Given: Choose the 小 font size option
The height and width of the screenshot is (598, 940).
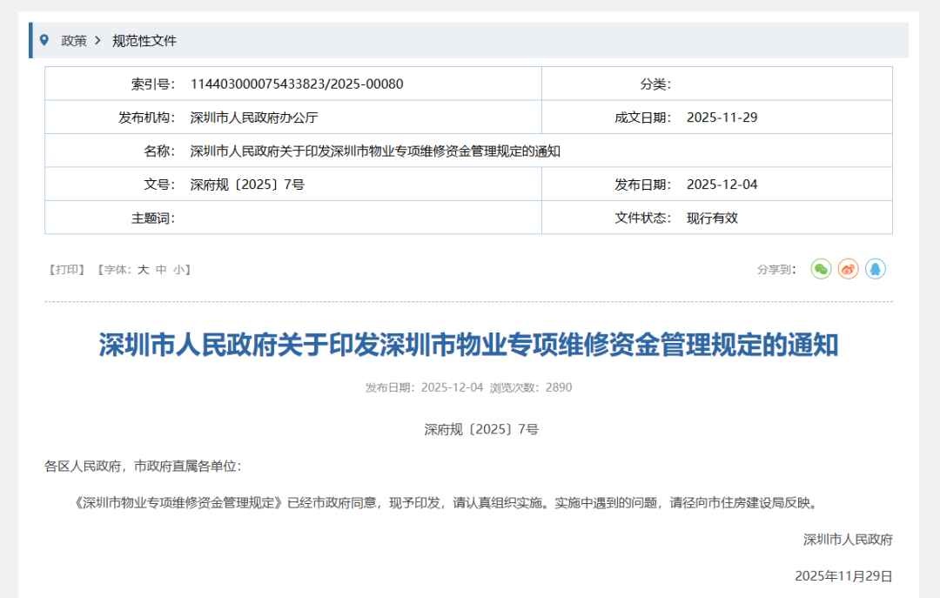Looking at the screenshot, I should (178, 270).
